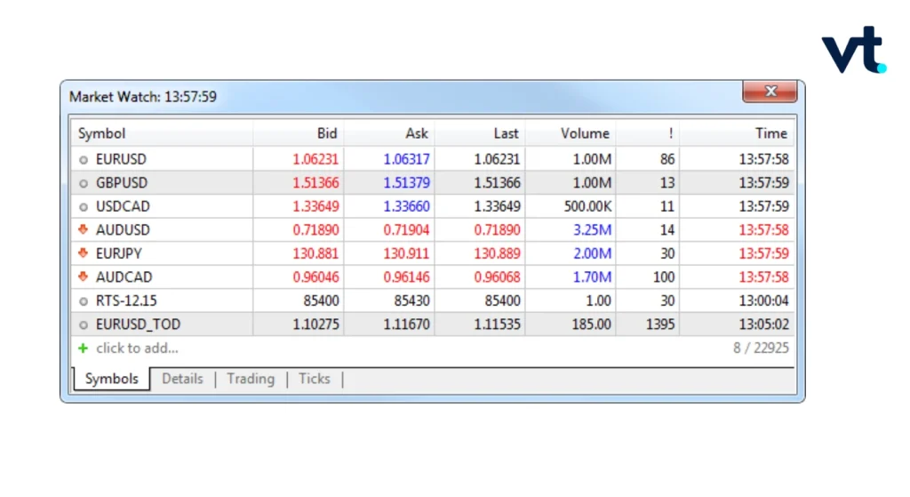Viewport: 910px width, 497px height.
Task: Click EURJPY last price 130.889
Action: click(x=497, y=253)
